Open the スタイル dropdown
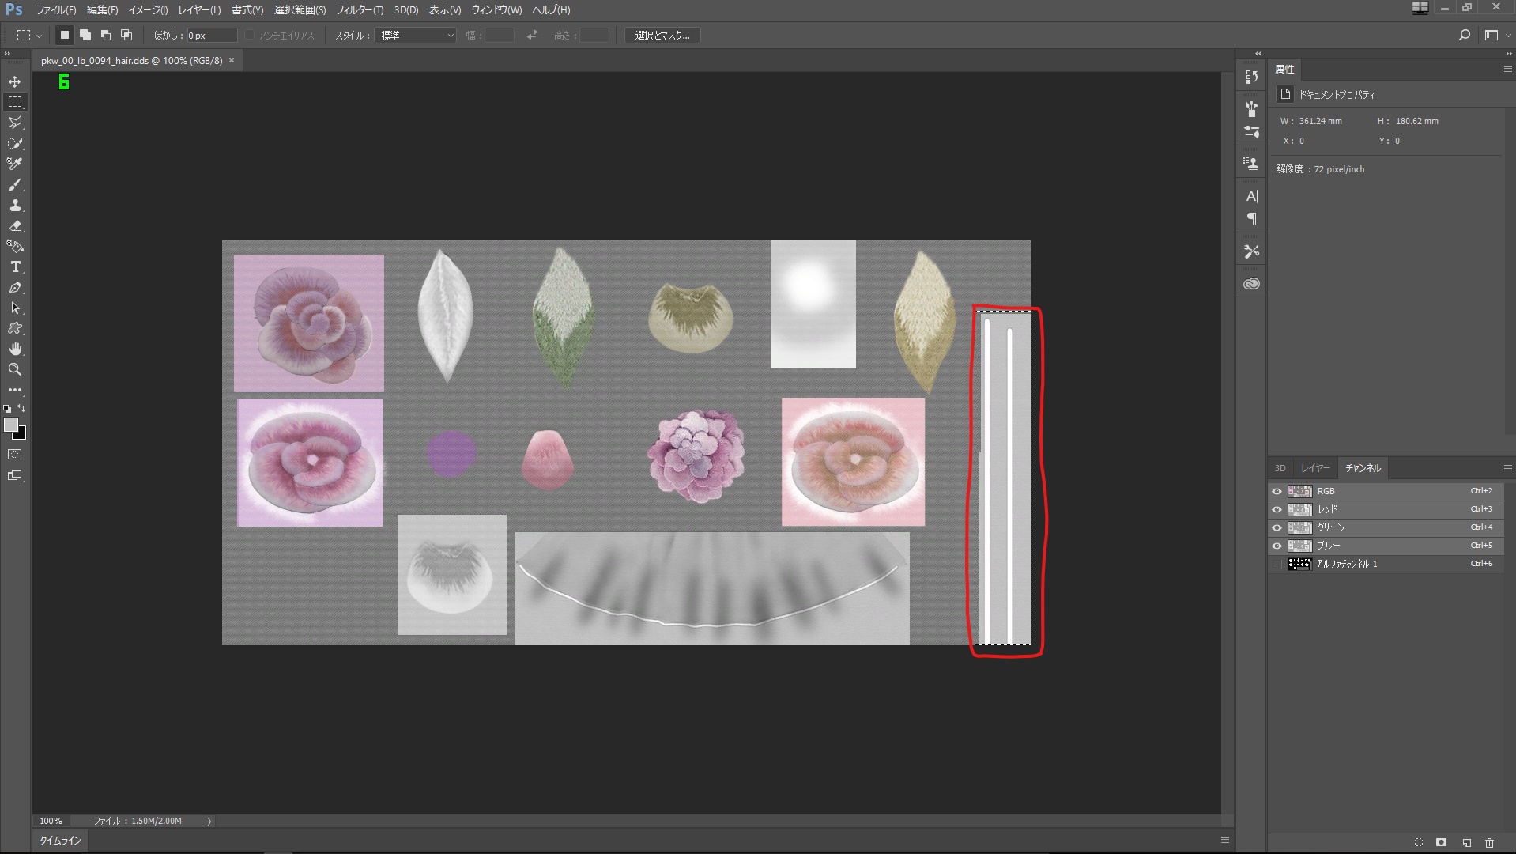1516x854 pixels. tap(417, 36)
